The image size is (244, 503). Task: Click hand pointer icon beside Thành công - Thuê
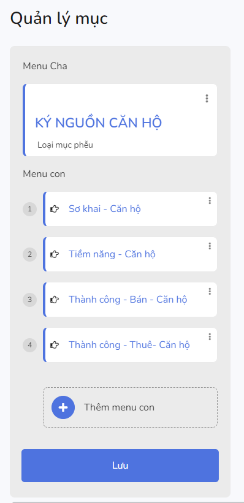click(55, 345)
